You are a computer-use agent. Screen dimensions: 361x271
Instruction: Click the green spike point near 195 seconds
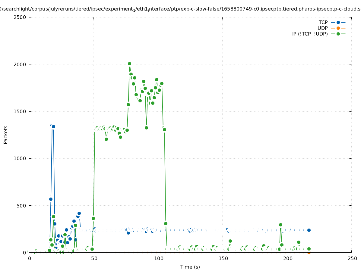(280, 225)
